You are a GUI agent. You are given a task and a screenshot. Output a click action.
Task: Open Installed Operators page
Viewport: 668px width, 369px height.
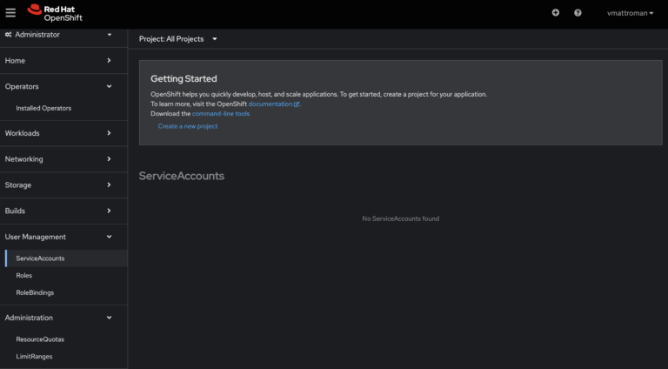pos(43,108)
